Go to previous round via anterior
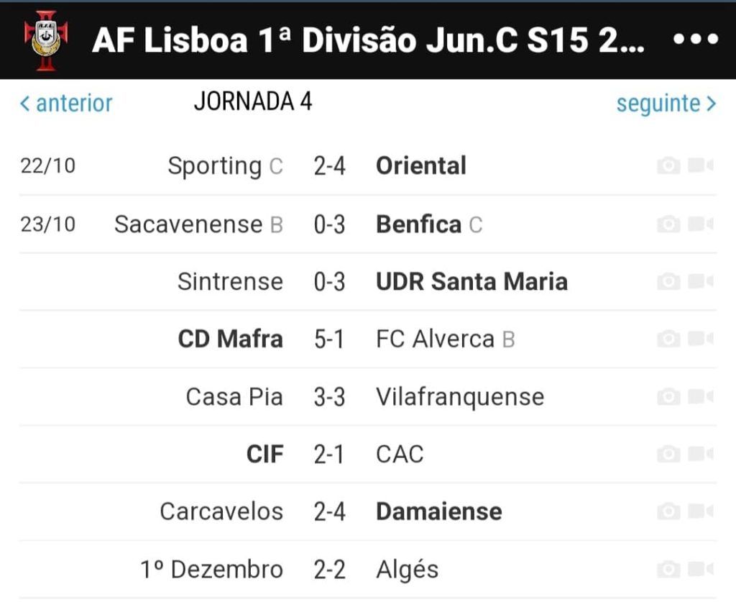736x602 pixels. 66,103
